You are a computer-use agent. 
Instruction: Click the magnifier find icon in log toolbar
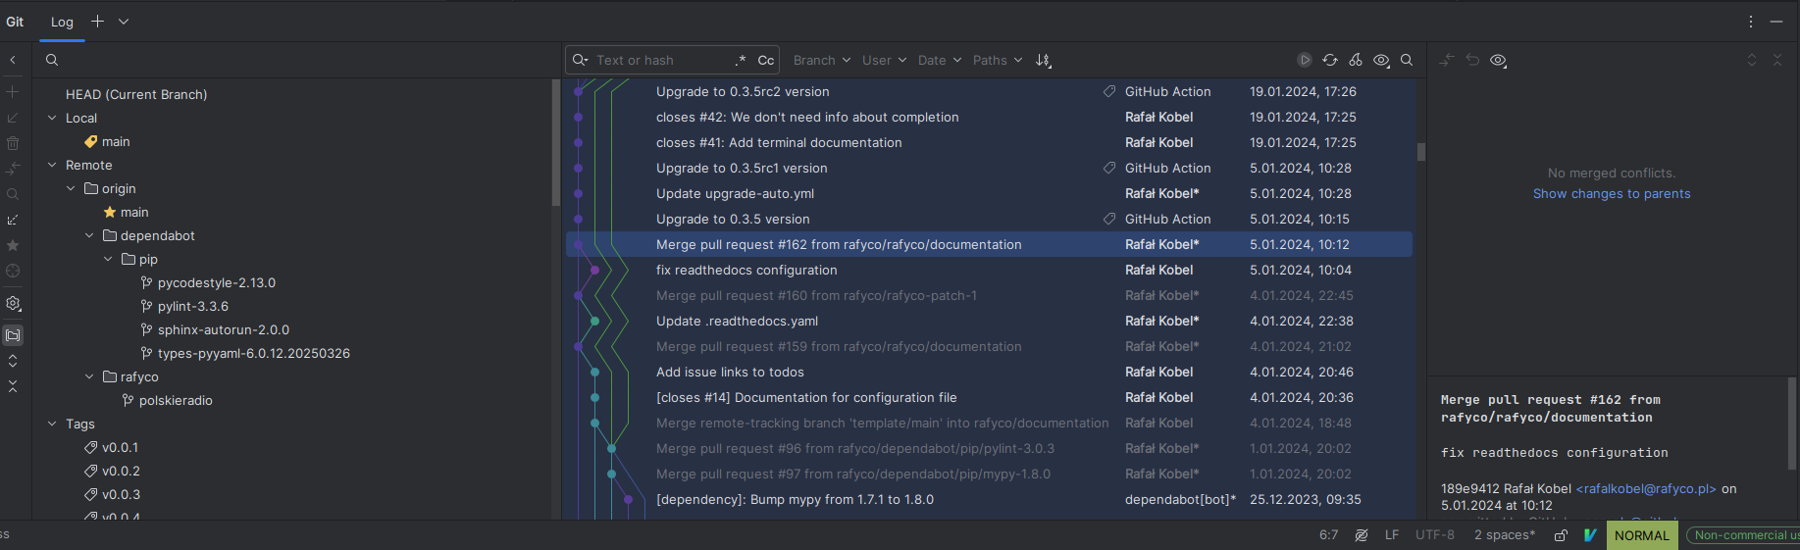[x=1407, y=60]
